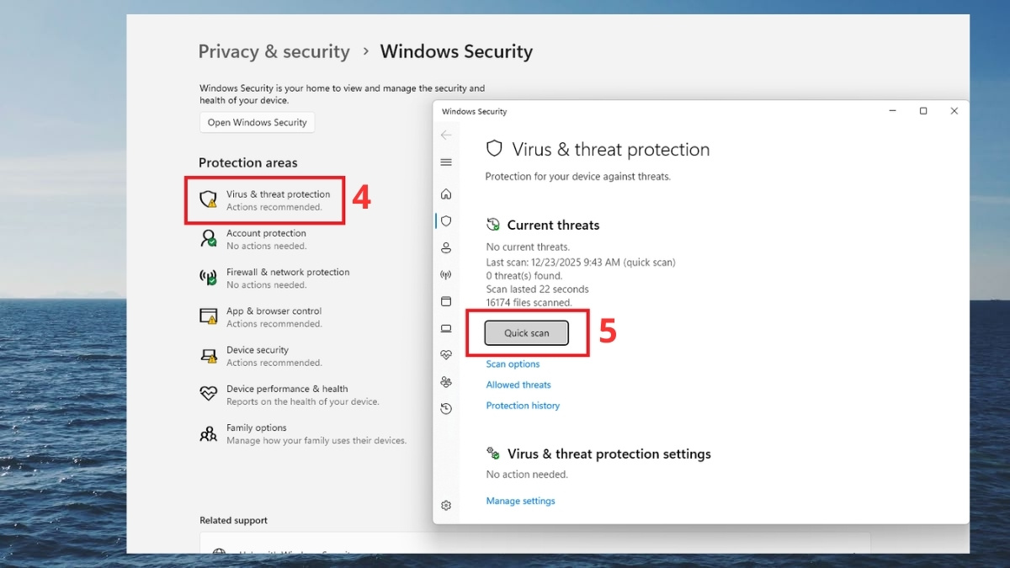Expand the hamburger navigation menu

click(446, 162)
